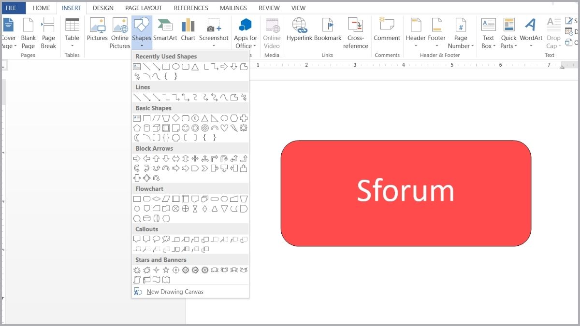The height and width of the screenshot is (326, 580).
Task: Pick the Flowchart Decision diamond
Action: 156,198
